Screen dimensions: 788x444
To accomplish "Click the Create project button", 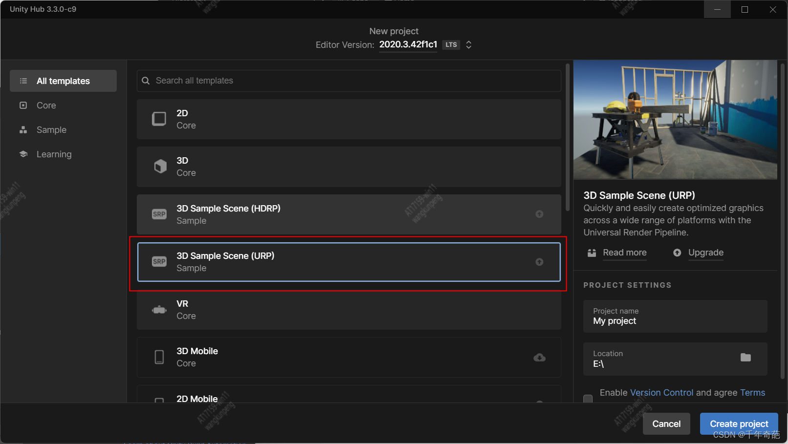I will (739, 423).
